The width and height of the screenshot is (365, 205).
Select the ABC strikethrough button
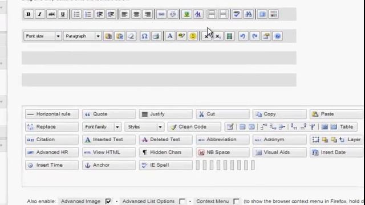[51, 14]
